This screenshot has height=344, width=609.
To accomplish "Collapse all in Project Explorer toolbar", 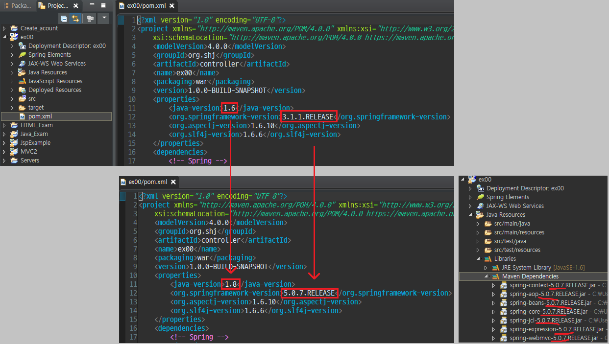I will coord(64,19).
